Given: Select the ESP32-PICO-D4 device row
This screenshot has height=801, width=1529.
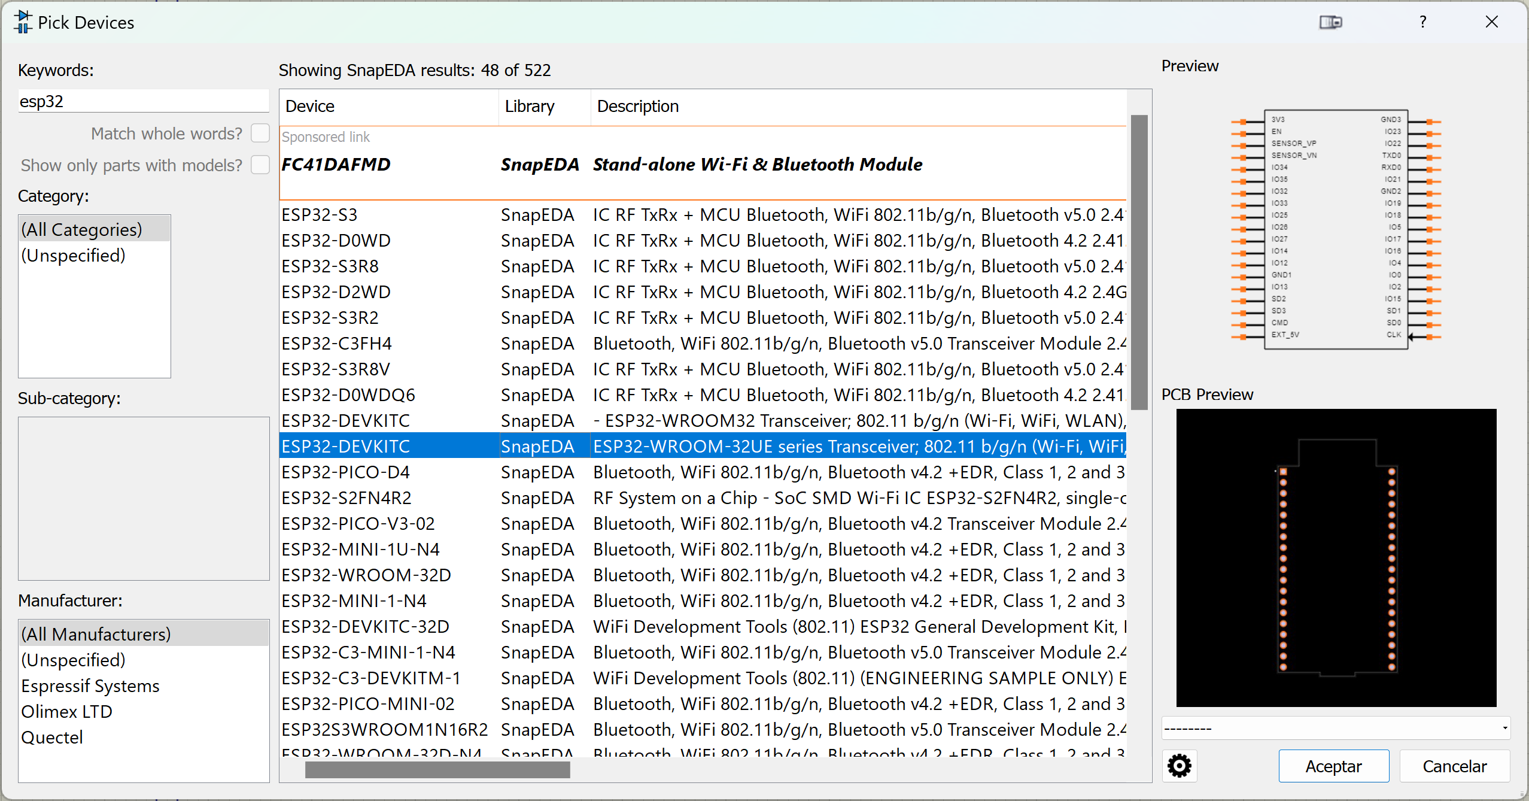Looking at the screenshot, I should point(703,472).
